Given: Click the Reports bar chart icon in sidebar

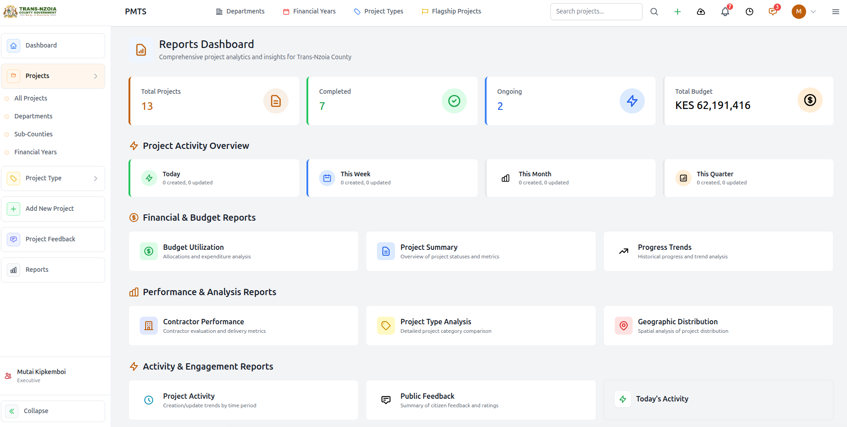Looking at the screenshot, I should (13, 270).
